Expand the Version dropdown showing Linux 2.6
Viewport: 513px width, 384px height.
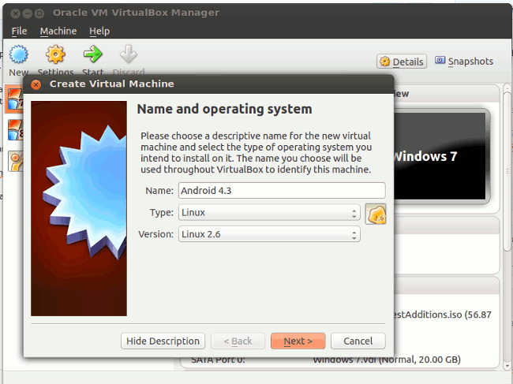268,234
